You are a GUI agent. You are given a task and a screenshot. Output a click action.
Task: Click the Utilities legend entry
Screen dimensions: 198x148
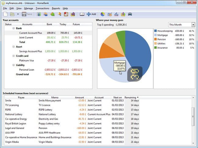(x=174, y=44)
